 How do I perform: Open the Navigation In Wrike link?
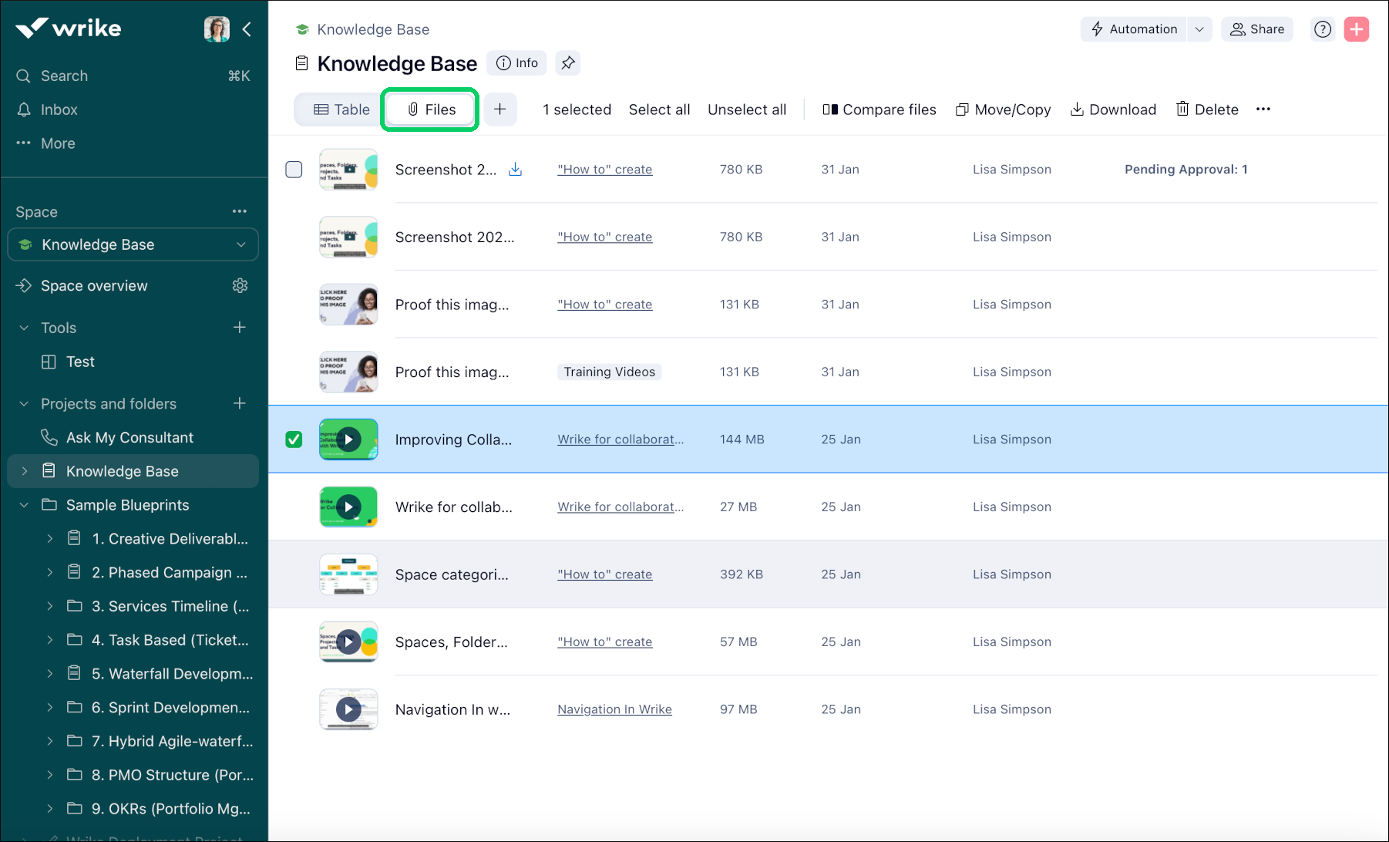tap(614, 709)
